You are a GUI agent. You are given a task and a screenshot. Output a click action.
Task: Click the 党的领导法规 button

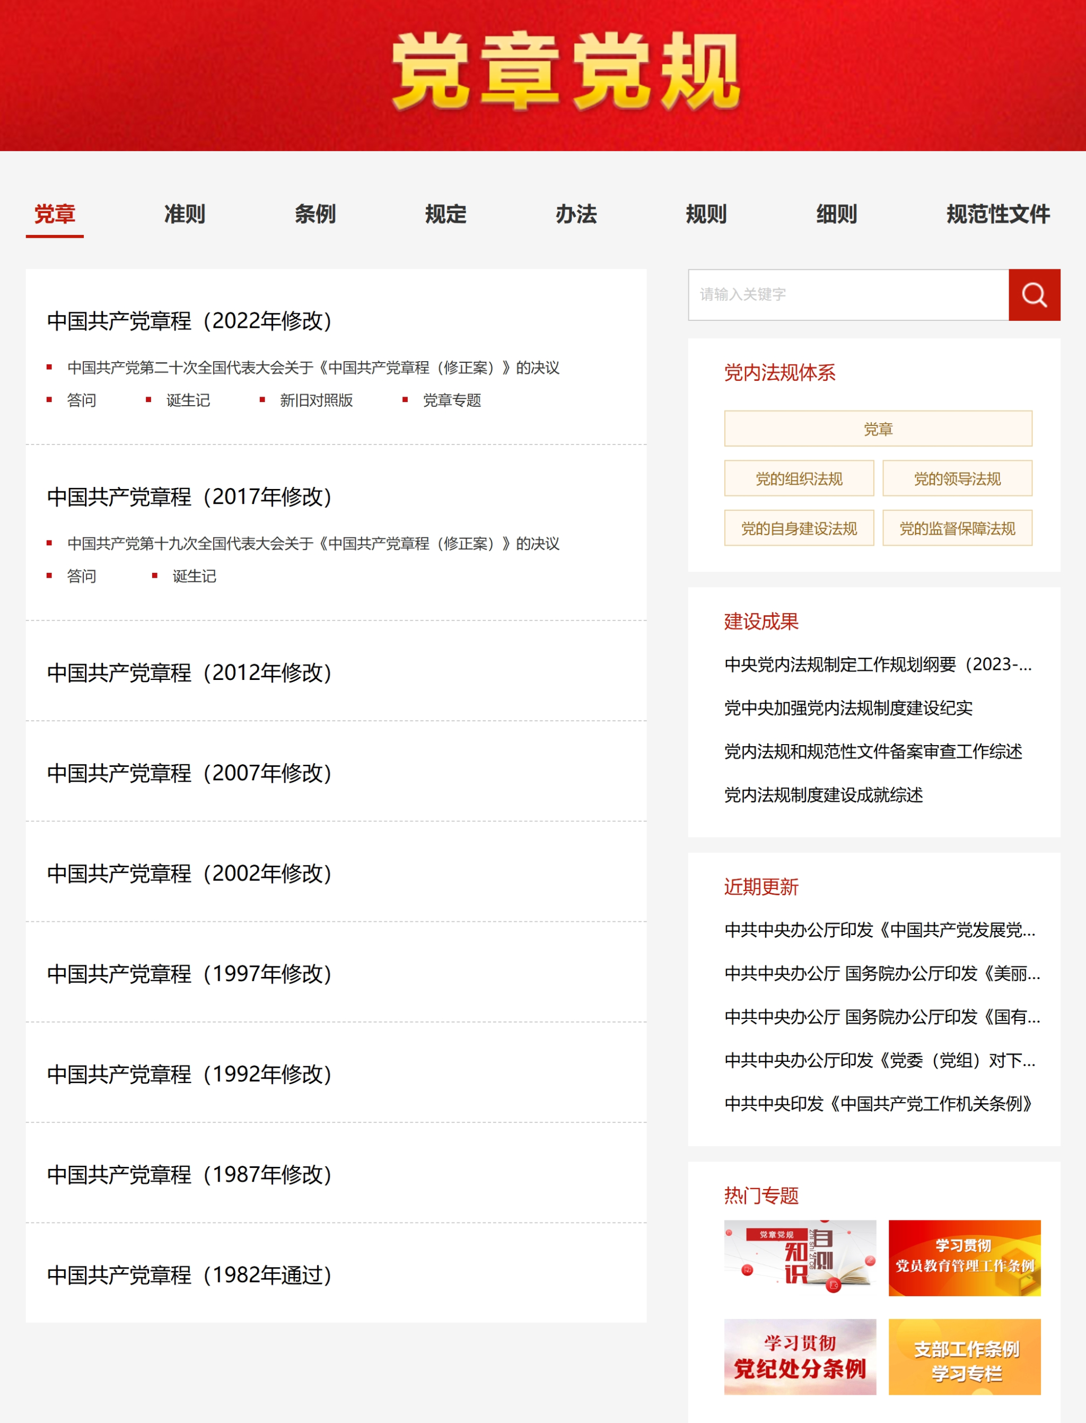pos(957,478)
